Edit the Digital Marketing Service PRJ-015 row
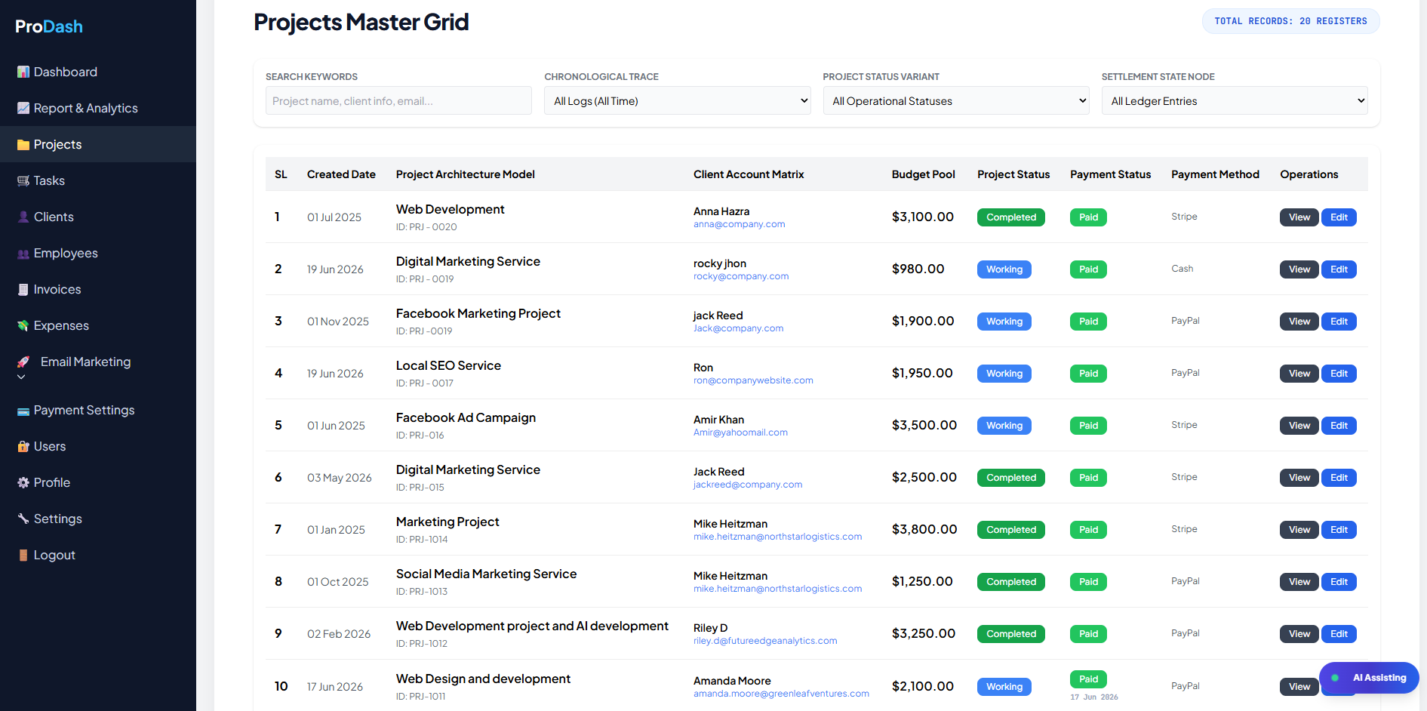The height and width of the screenshot is (711, 1427). (x=1339, y=478)
